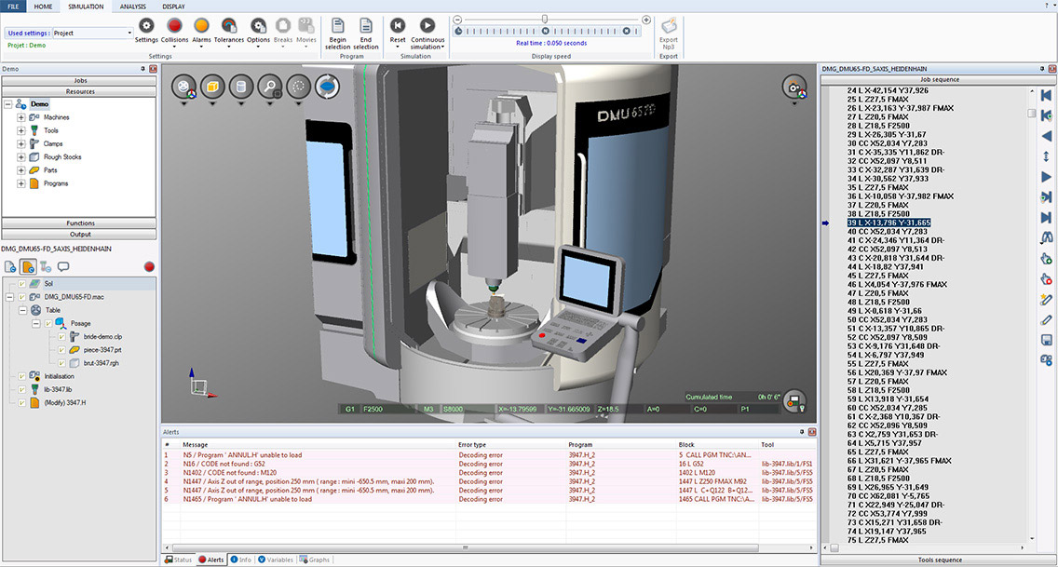The width and height of the screenshot is (1058, 567).
Task: Click the Alarms icon in the ribbon
Action: click(x=201, y=27)
